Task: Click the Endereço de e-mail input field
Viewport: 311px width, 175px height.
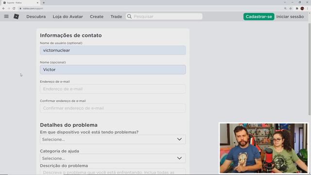Action: click(x=113, y=88)
